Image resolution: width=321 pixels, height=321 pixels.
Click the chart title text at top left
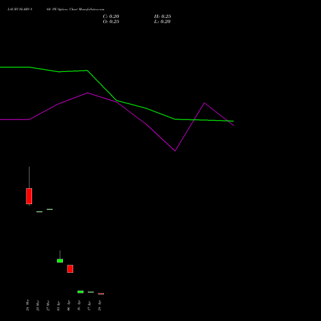point(56,10)
